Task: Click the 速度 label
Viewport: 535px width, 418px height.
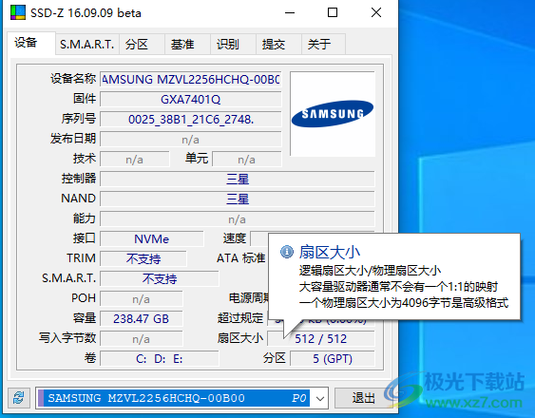Action: [x=235, y=238]
